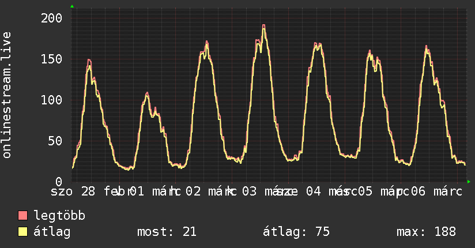This screenshot has height=248, width=475.
Task: Click the 'szo 28 febr' date label
Action: pyautogui.click(x=90, y=191)
